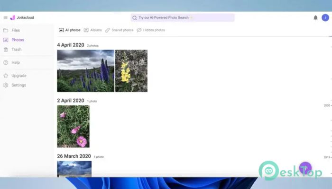Open the purple lupine flowers photo
Viewport: 332px width, 189px height.
pos(85,71)
